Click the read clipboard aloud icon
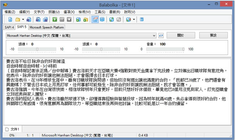The image size is (235, 140). tap(78, 20)
